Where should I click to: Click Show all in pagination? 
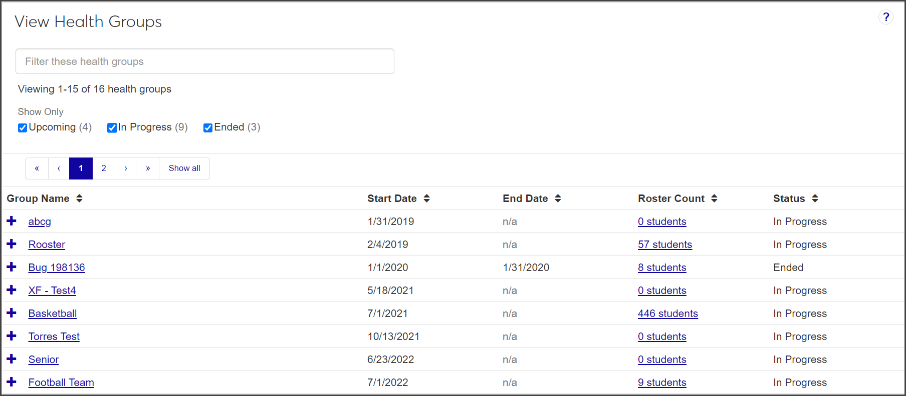[184, 168]
